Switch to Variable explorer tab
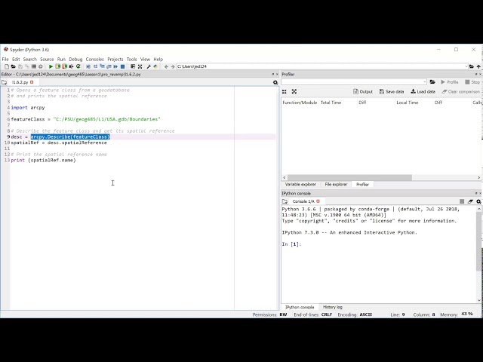Screen dimensions: 483x362 (x=300, y=184)
